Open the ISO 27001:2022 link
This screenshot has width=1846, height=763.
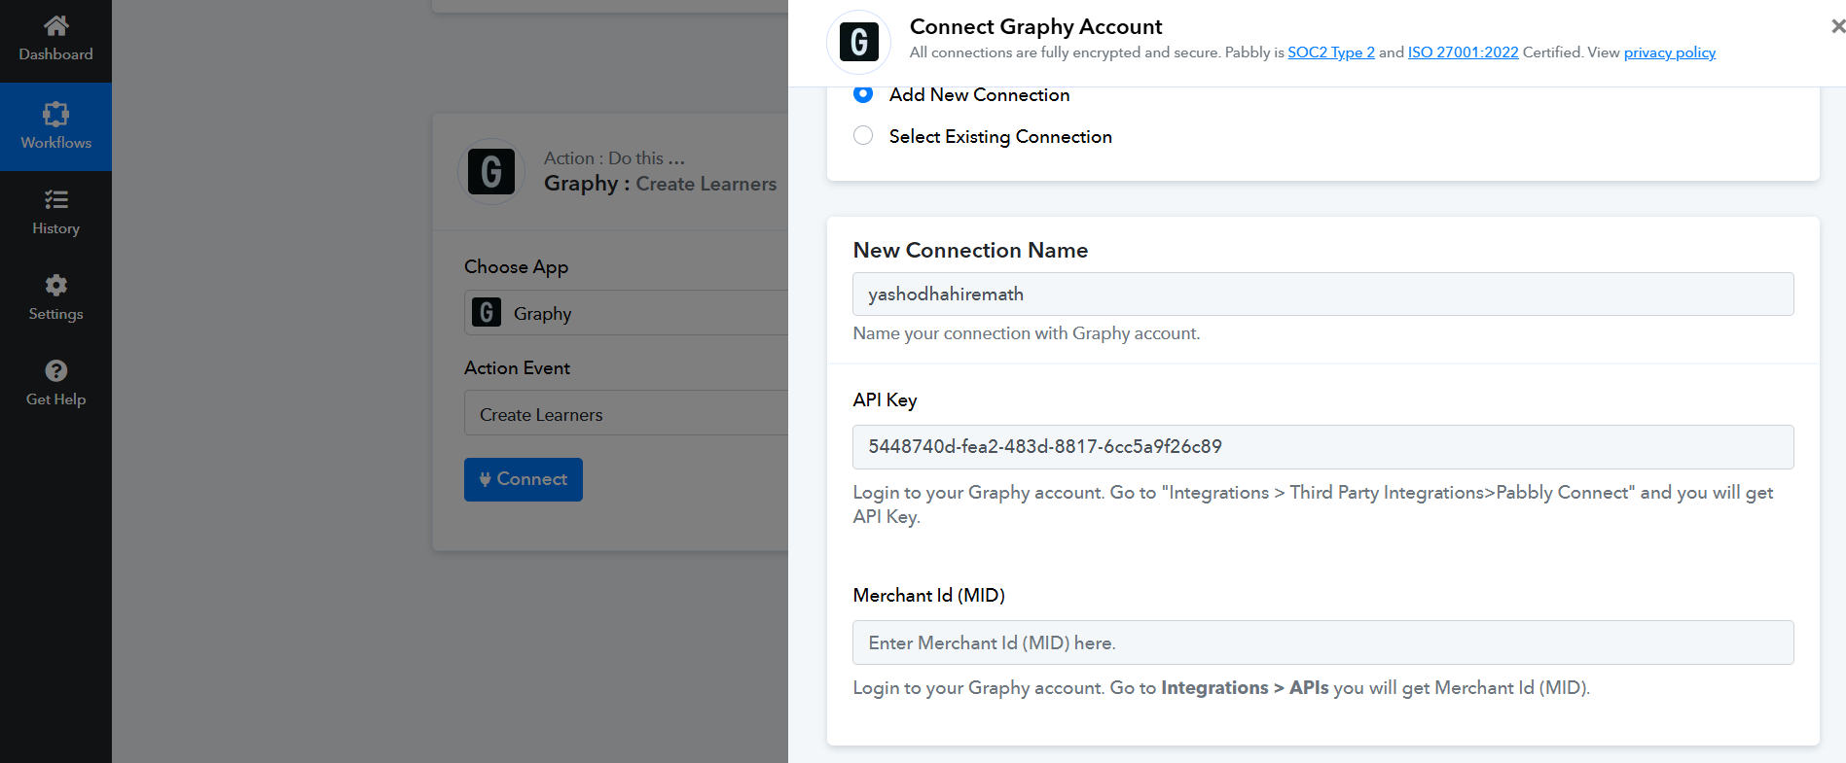pyautogui.click(x=1463, y=52)
